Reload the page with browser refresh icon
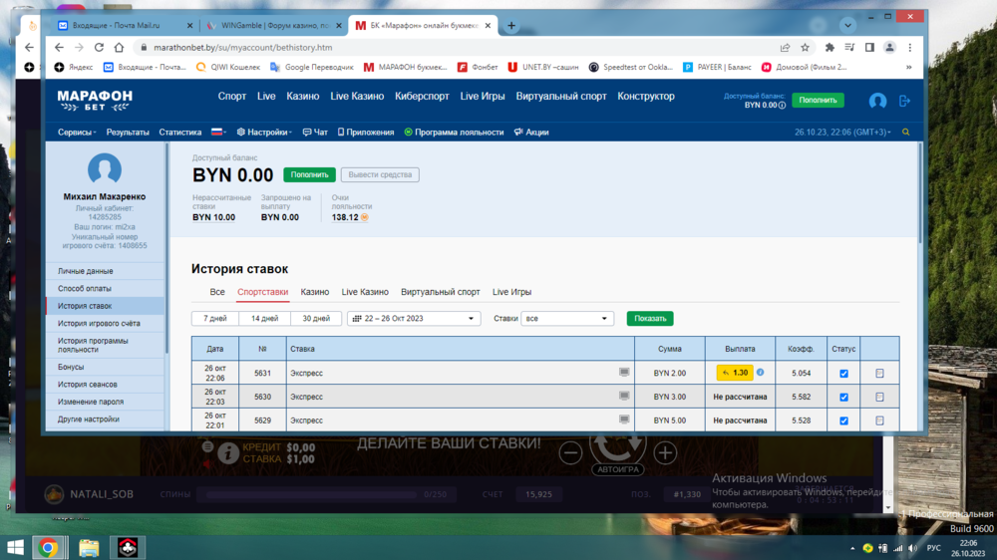Screen dimensions: 997x560 (x=99, y=47)
